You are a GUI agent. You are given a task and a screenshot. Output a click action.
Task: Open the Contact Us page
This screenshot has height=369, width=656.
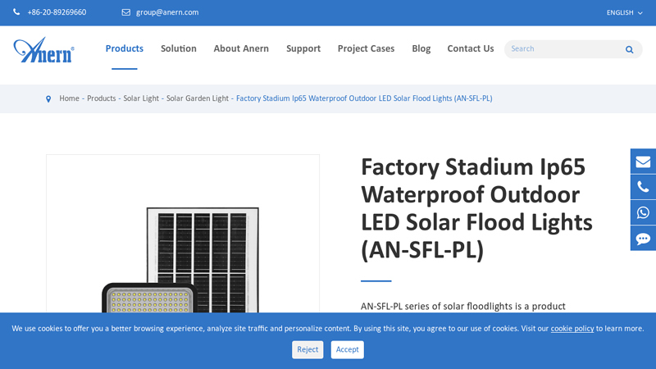coord(471,48)
